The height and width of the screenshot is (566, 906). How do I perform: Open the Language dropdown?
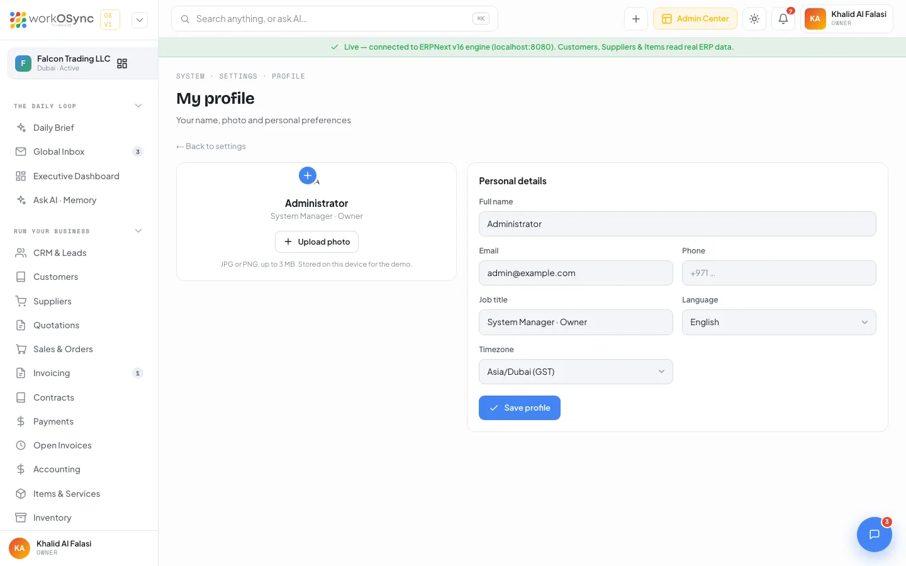pos(779,322)
